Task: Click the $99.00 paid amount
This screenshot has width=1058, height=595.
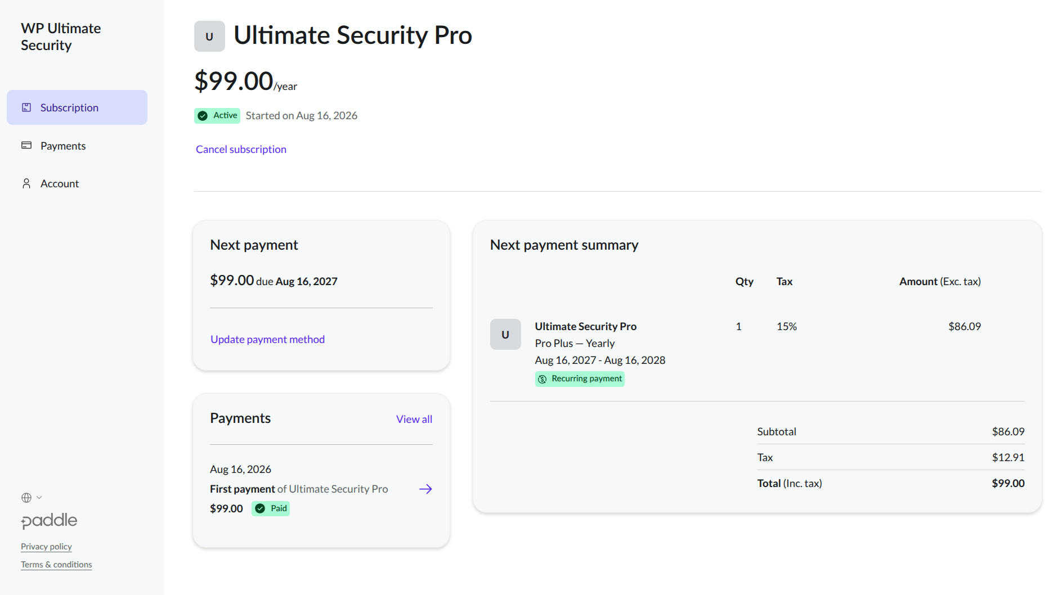Action: pyautogui.click(x=226, y=508)
